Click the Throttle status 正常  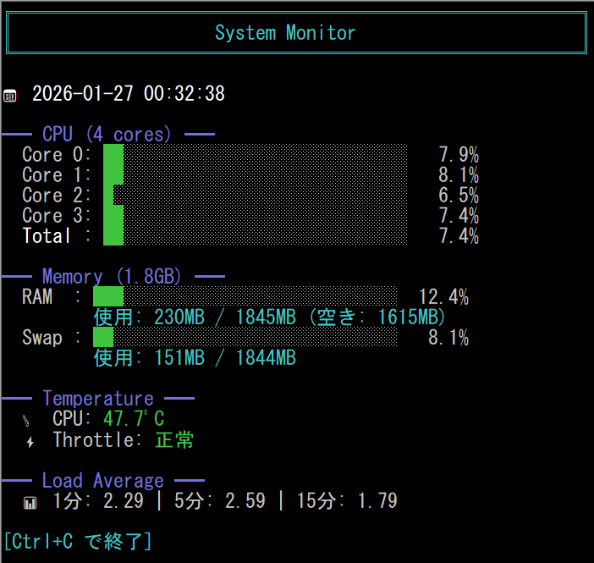[x=174, y=439]
